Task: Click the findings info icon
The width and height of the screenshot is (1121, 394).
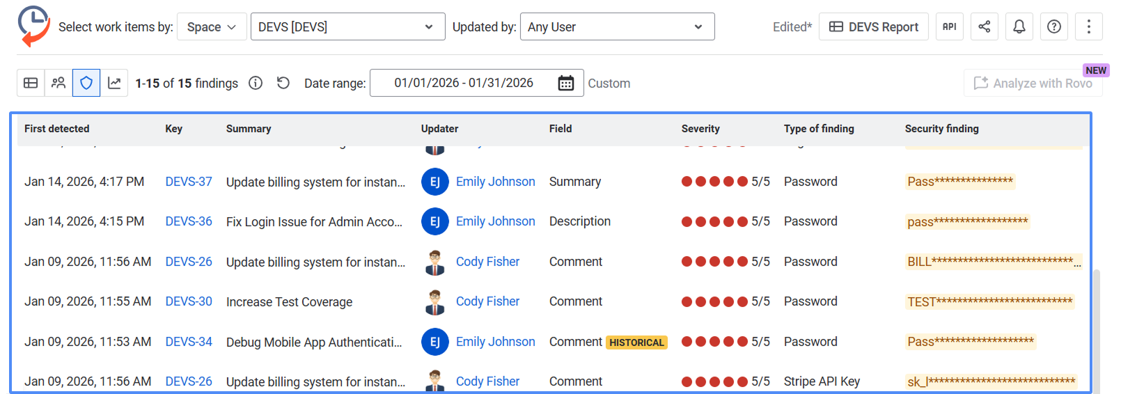Action: 256,83
